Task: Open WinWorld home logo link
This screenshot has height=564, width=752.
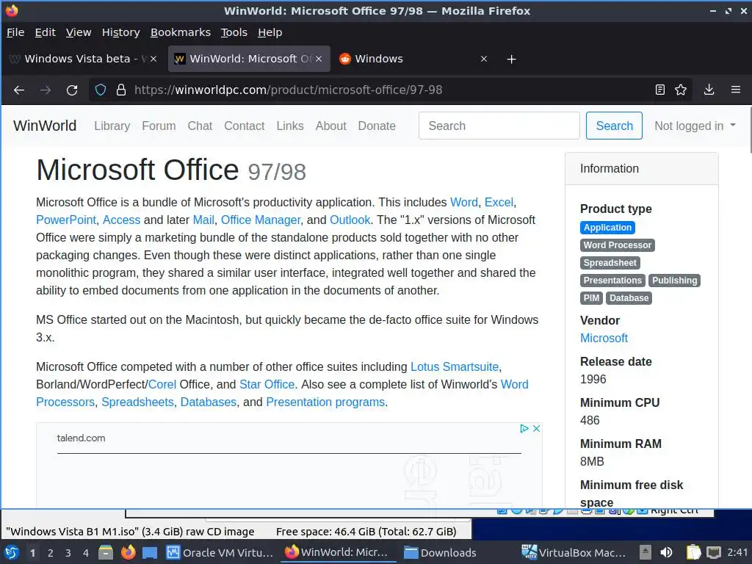Action: [x=45, y=126]
